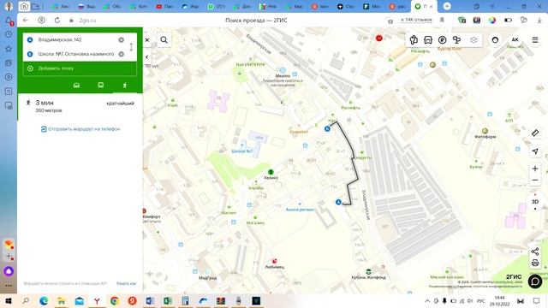Print the map via printer icon
Image resolution: width=548 pixels, height=308 pixels.
[534, 263]
